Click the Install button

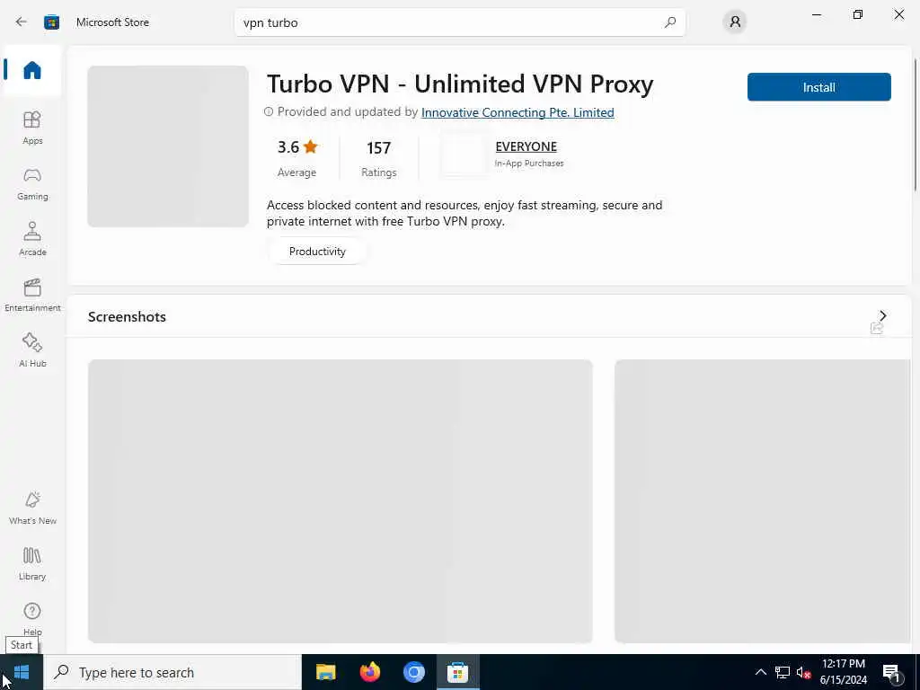(x=819, y=87)
